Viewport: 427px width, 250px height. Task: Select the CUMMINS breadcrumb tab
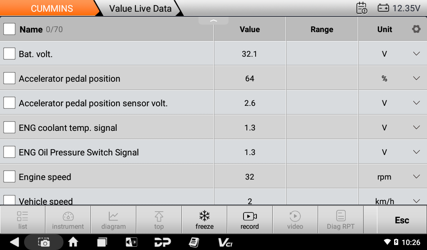pos(52,8)
